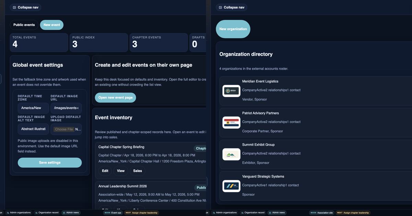
Task: Save the global event settings
Action: pos(49,162)
